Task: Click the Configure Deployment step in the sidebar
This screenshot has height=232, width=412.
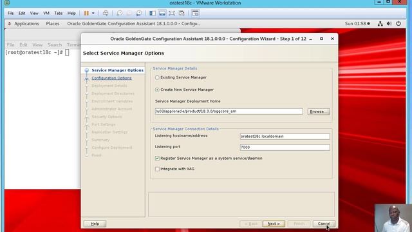Action: click(x=111, y=148)
